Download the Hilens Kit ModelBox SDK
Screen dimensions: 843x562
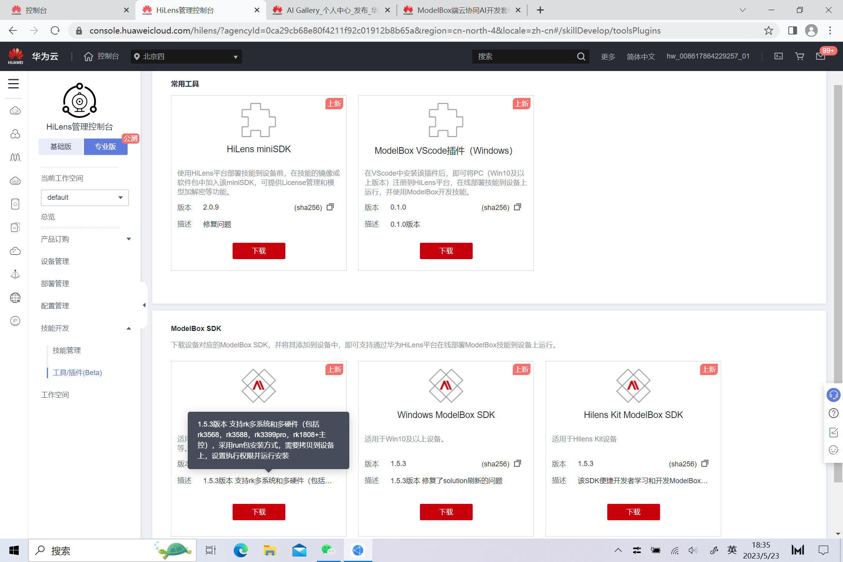[x=633, y=512]
